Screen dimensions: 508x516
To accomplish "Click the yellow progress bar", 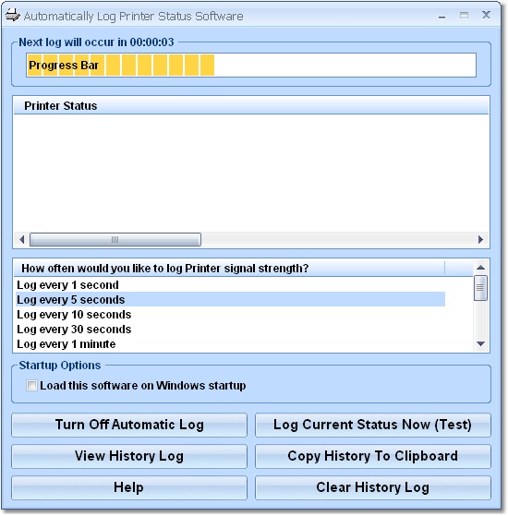I will point(251,65).
